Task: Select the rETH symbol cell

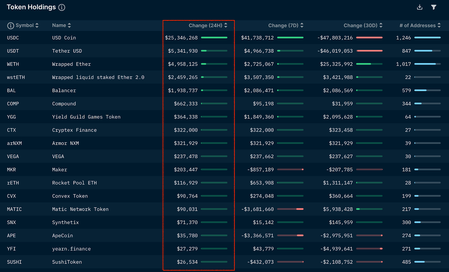Action: click(13, 183)
